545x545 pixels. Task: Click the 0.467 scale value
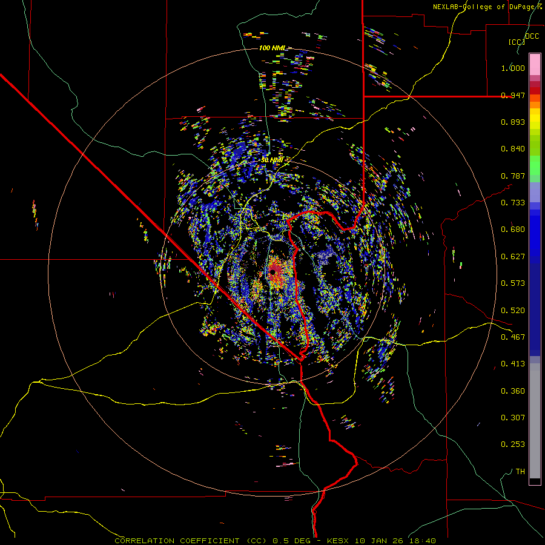click(513, 337)
